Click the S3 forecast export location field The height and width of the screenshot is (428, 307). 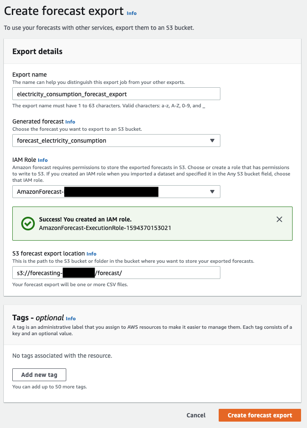pos(116,273)
